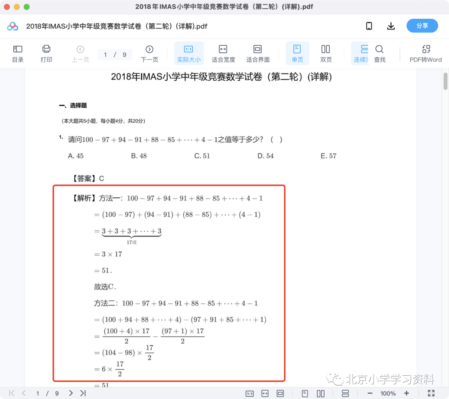
Task: Click the bottom bar continuous scroll icon
Action: 345,394
